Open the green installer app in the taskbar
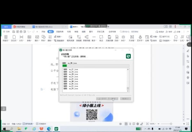192x132 pixels. (56, 129)
